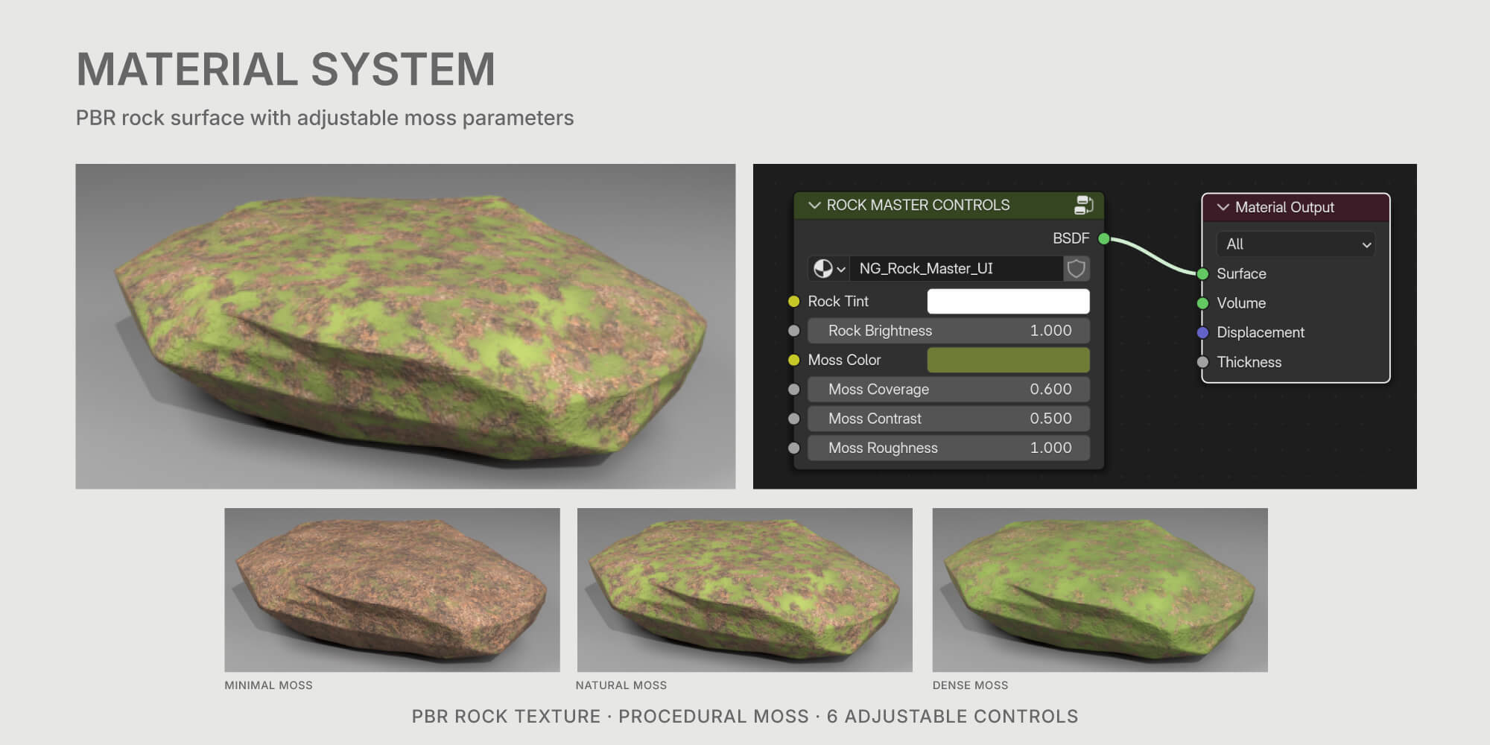The height and width of the screenshot is (745, 1490).
Task: Click the "Displacement" socket label
Action: [1261, 332]
